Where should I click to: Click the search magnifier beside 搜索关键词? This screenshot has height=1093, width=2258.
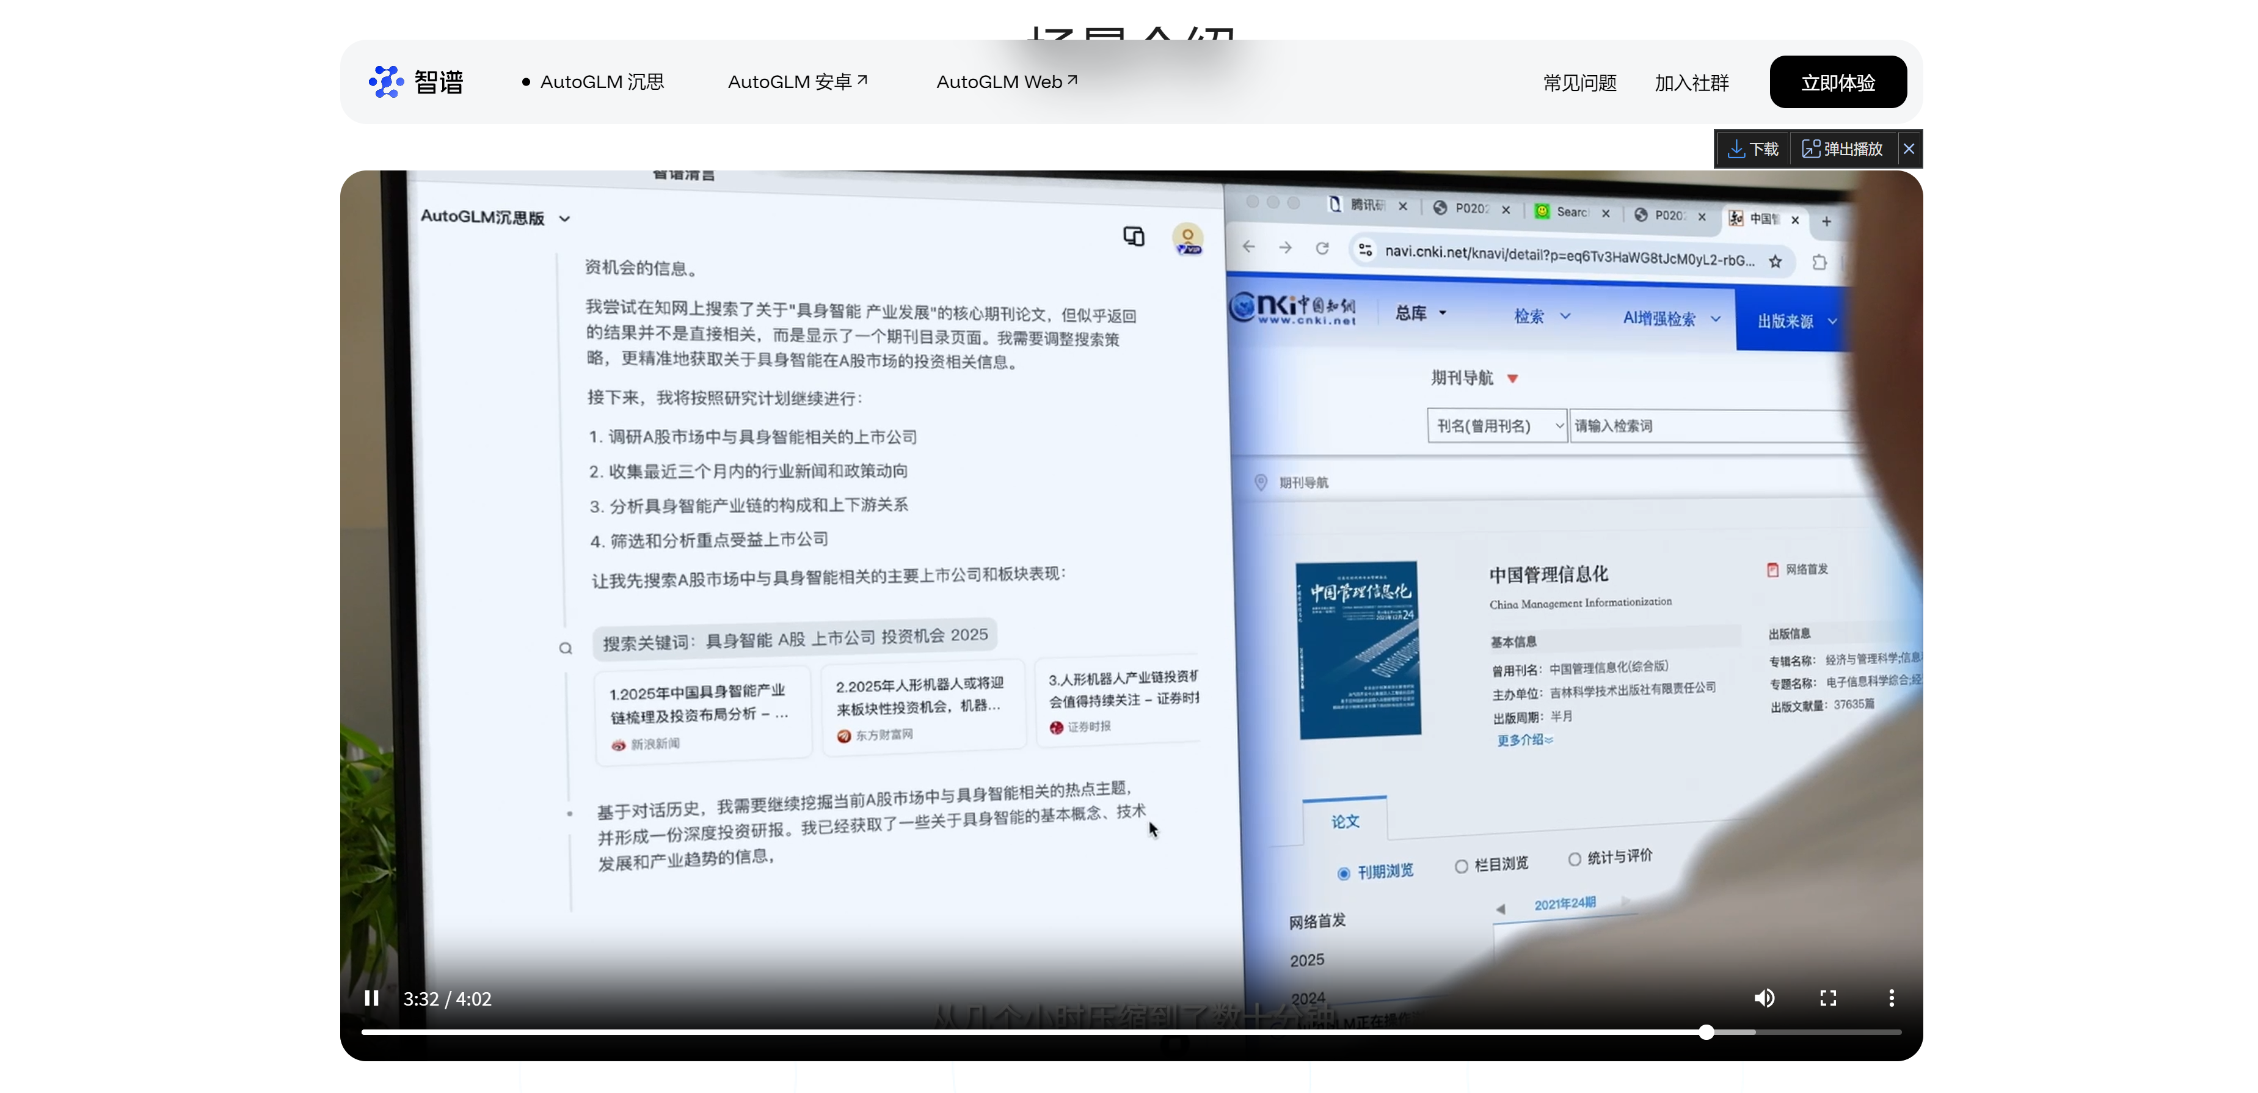(566, 649)
